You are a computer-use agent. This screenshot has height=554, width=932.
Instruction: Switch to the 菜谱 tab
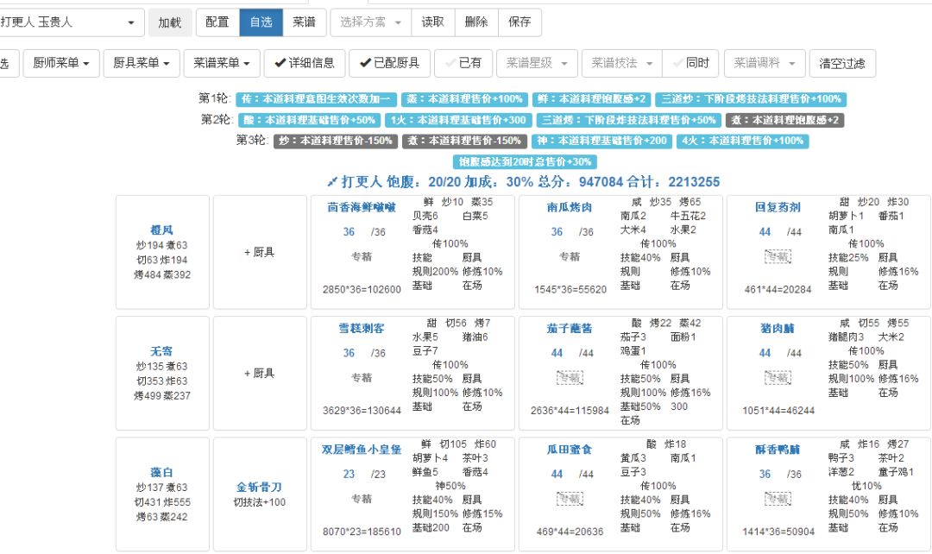[305, 22]
